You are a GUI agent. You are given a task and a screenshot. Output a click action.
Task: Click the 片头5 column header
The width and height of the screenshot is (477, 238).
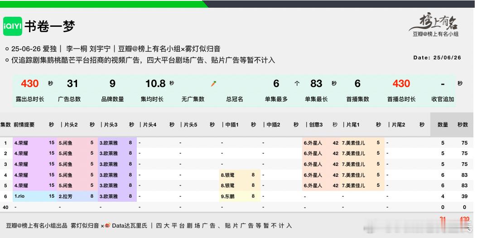190,125
